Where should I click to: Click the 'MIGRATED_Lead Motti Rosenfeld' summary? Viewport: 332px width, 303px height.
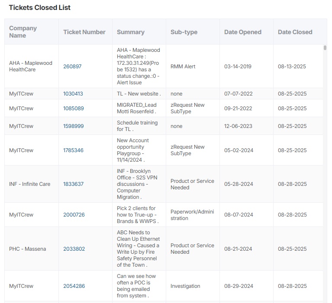pyautogui.click(x=137, y=108)
